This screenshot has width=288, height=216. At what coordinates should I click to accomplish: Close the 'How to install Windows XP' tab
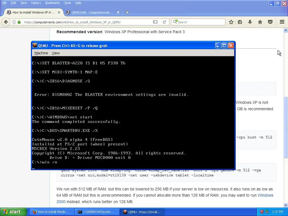pyautogui.click(x=59, y=12)
